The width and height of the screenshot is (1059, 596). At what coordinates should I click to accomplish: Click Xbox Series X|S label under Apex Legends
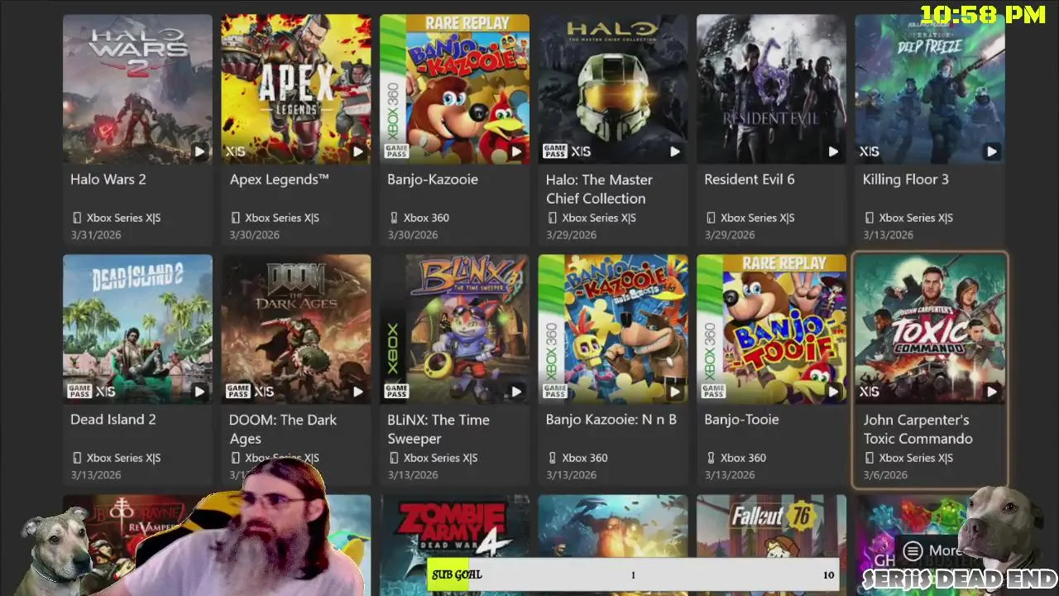[282, 218]
